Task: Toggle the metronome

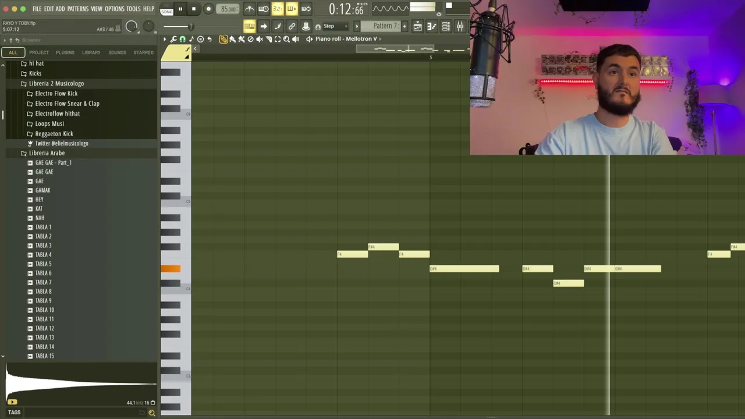Action: tap(250, 9)
